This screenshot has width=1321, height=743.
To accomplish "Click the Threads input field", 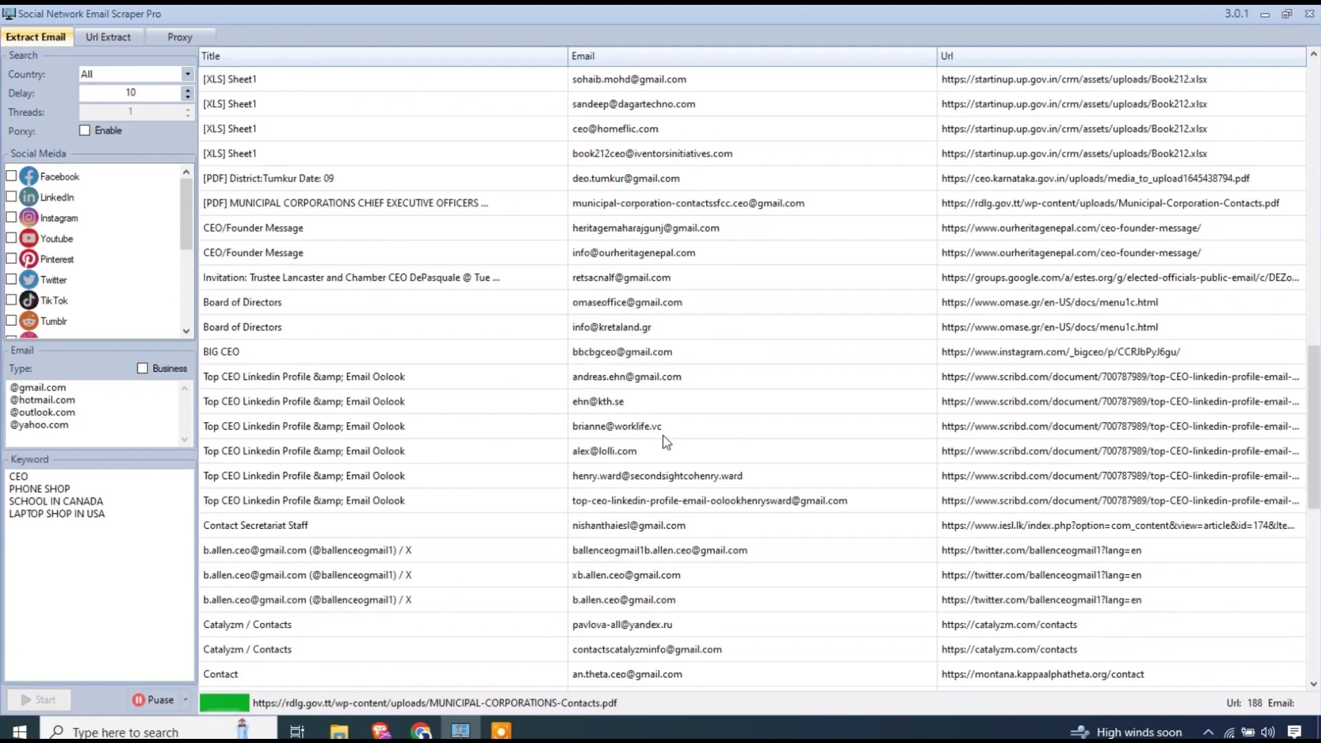I will tap(130, 112).
